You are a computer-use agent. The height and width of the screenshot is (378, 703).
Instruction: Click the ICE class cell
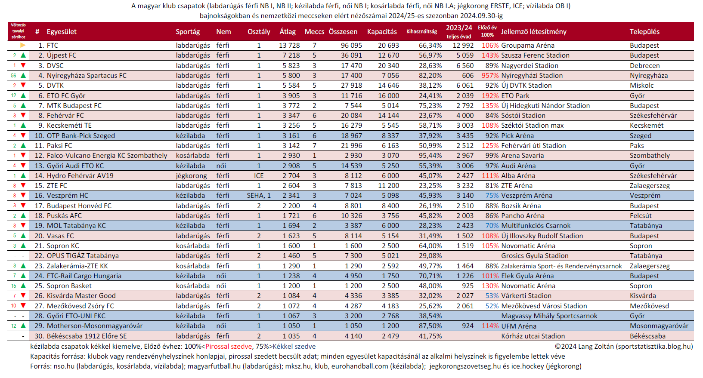[x=259, y=175]
